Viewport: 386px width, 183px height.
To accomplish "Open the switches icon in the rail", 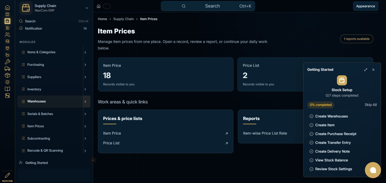I will [x=7, y=96].
